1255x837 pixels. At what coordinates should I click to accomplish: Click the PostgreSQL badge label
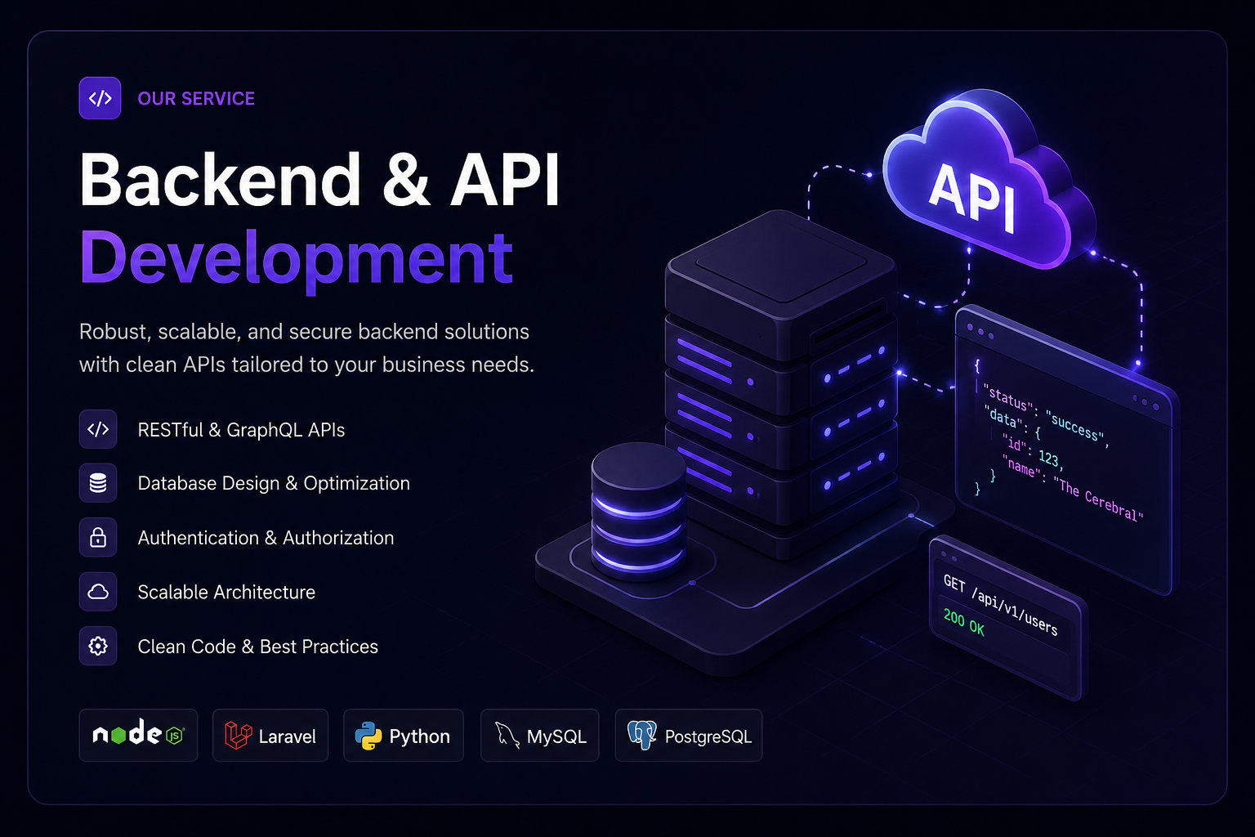[708, 736]
